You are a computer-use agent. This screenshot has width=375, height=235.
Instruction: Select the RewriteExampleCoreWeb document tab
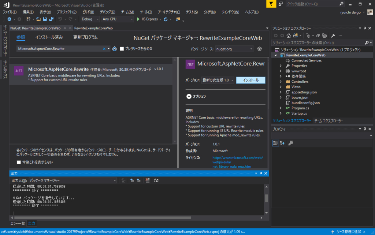[x=93, y=28]
